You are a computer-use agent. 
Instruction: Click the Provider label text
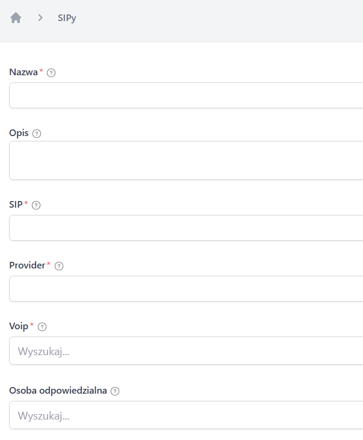(x=27, y=265)
